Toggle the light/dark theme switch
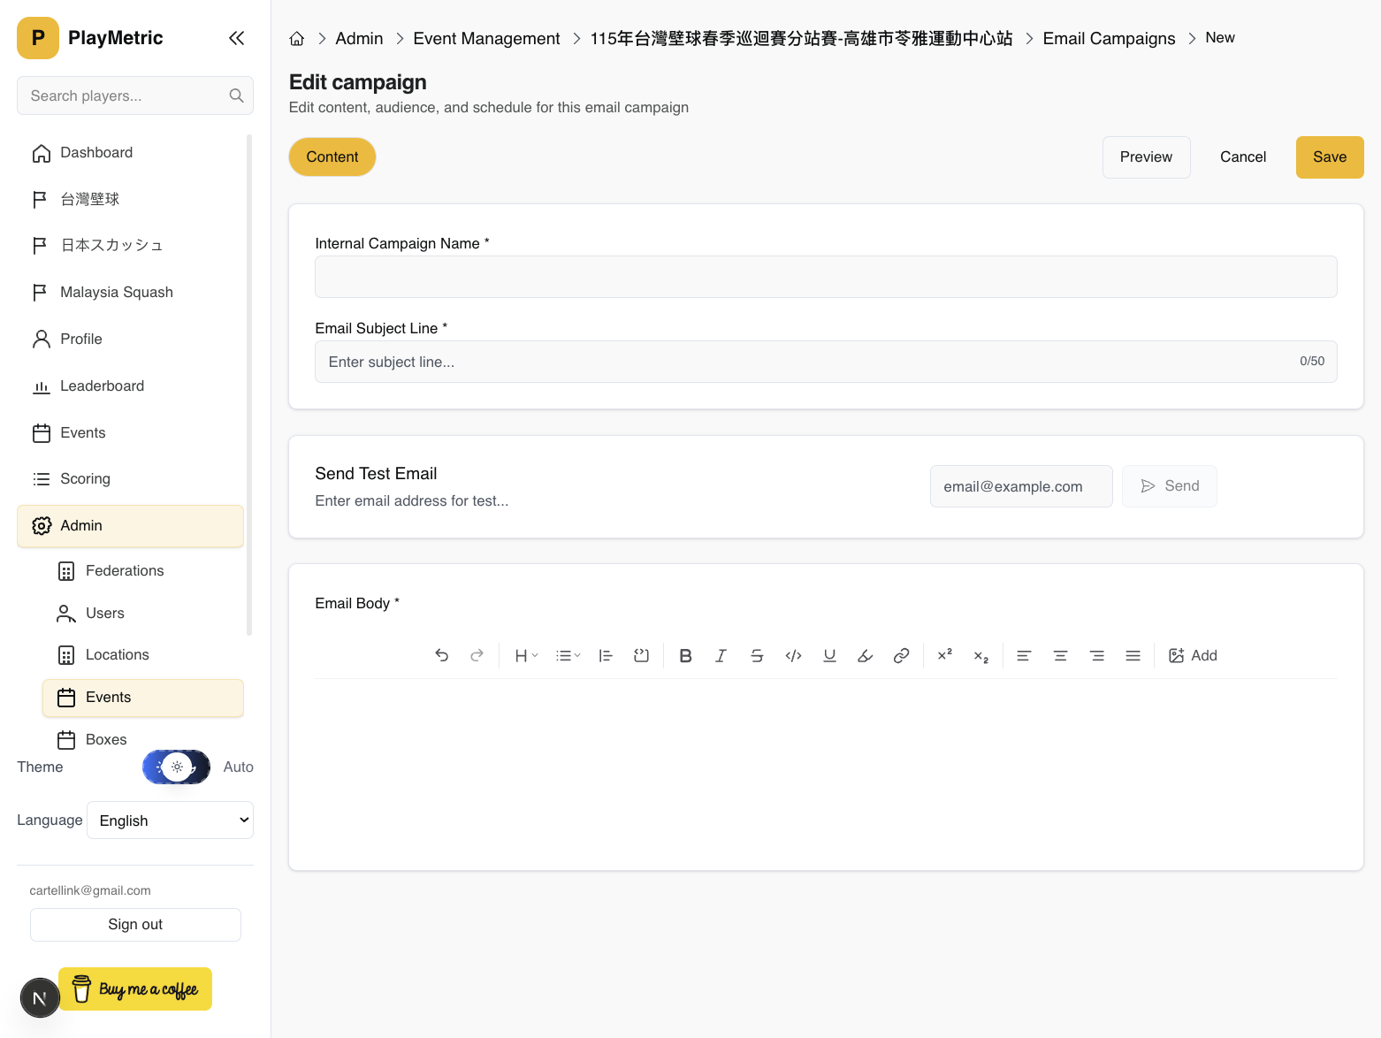 [x=177, y=767]
